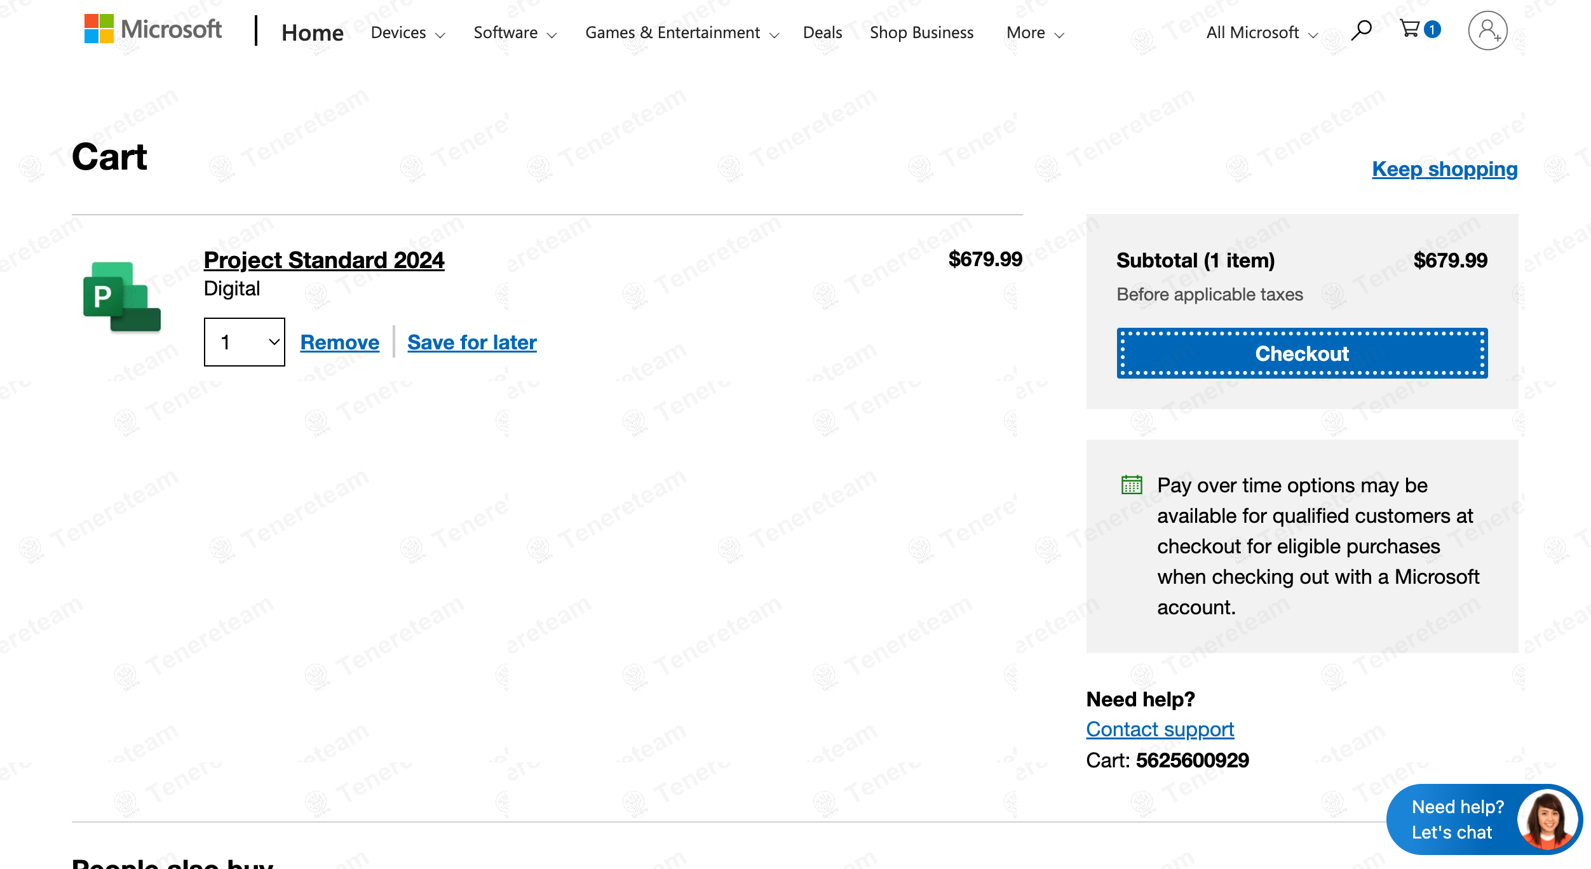This screenshot has height=869, width=1591.
Task: Expand the Games & Entertainment menu
Action: click(681, 32)
